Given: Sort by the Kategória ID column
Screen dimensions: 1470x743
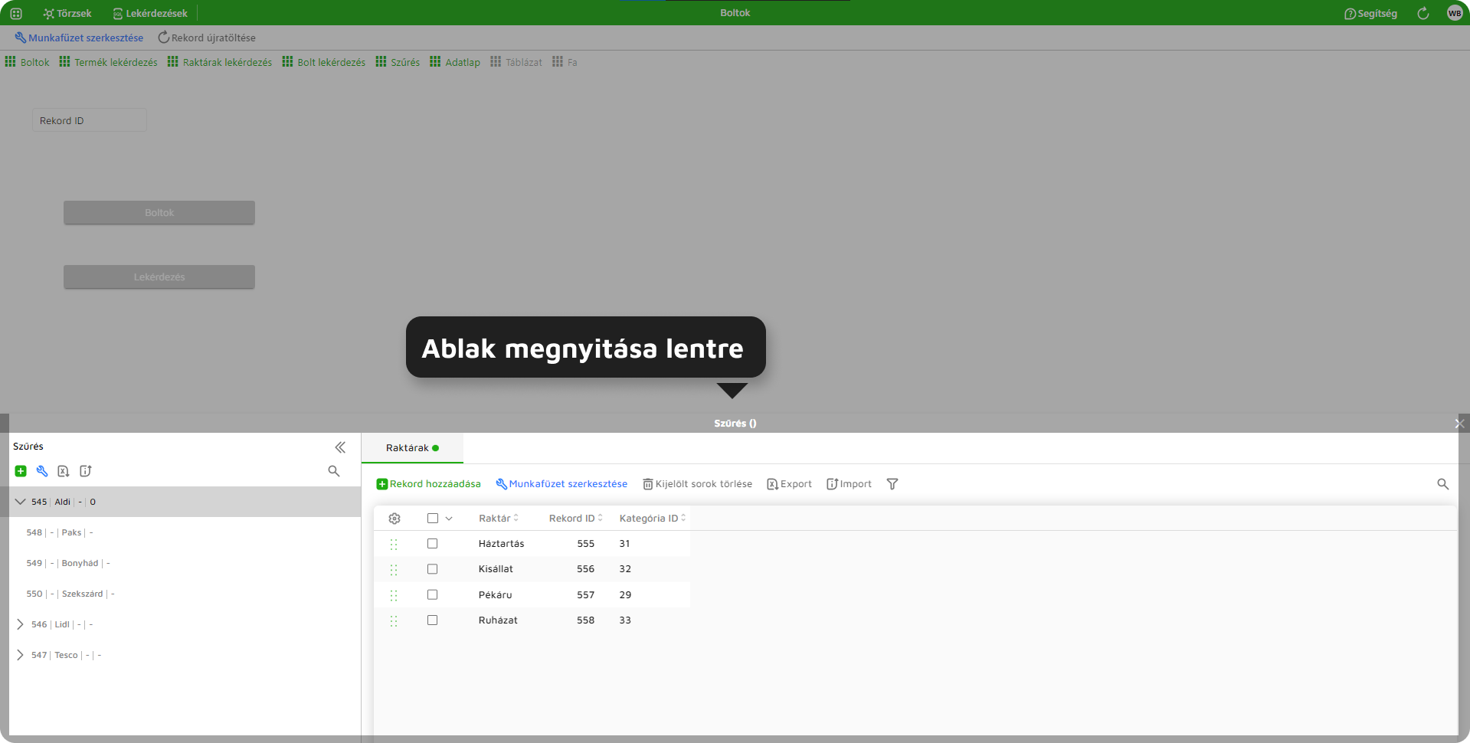Looking at the screenshot, I should click(653, 519).
